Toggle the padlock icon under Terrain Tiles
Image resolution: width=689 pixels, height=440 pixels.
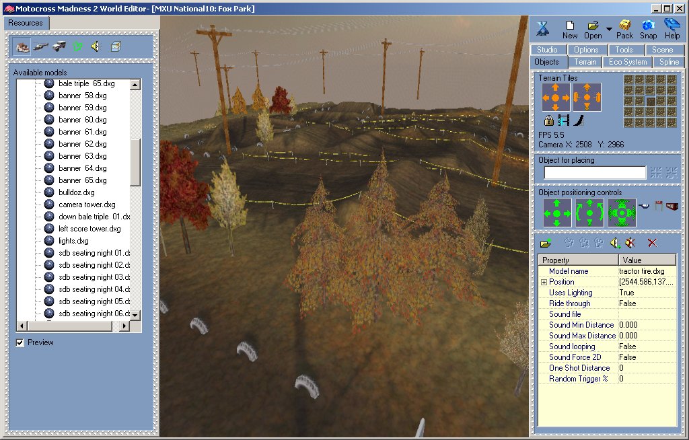pos(548,120)
